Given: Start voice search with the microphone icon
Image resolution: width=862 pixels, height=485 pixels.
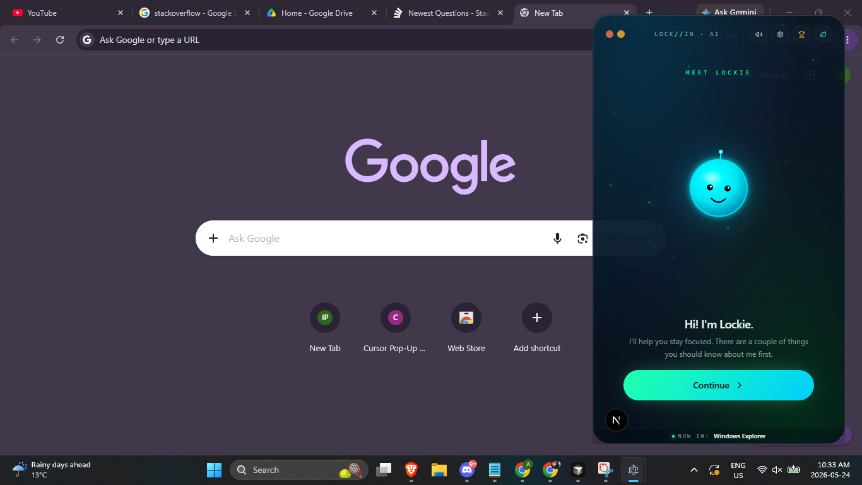Looking at the screenshot, I should (557, 238).
